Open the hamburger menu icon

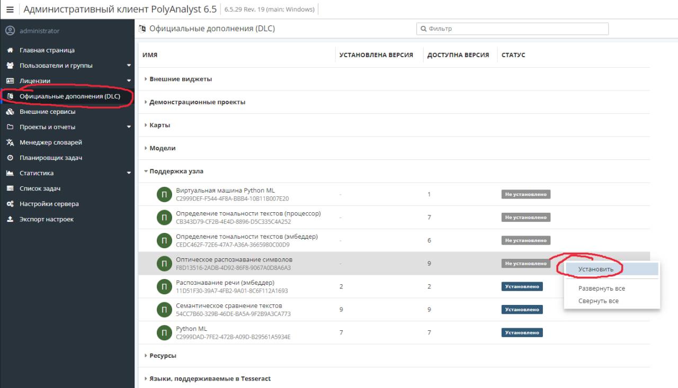[x=10, y=10]
